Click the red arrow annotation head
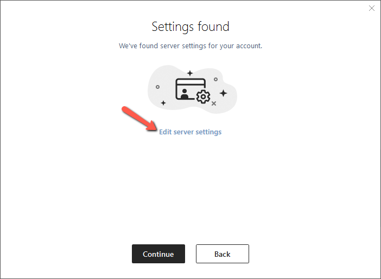Image resolution: width=381 pixels, height=279 pixels. coord(153,126)
